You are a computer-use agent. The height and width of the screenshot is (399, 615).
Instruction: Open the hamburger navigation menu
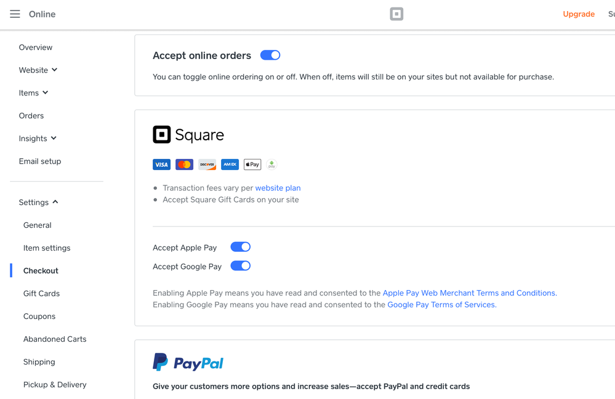click(15, 14)
